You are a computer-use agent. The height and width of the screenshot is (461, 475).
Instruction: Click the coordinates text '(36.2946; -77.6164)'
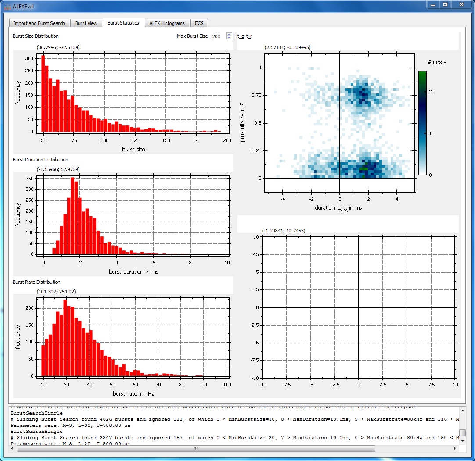58,47
